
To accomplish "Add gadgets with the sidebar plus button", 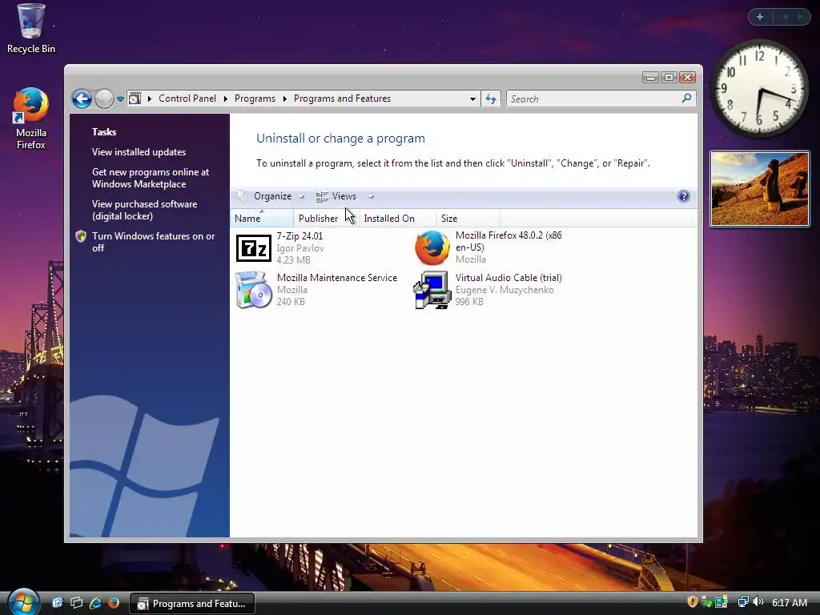I will (x=760, y=17).
